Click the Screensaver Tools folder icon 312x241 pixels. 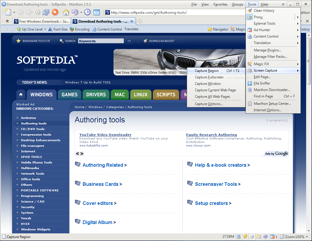coord(190,183)
